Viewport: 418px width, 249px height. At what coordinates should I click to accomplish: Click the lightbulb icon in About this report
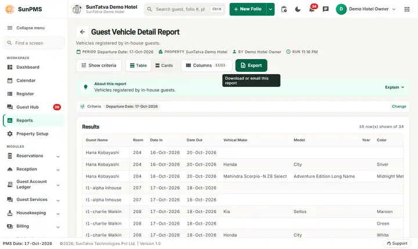coord(85,87)
